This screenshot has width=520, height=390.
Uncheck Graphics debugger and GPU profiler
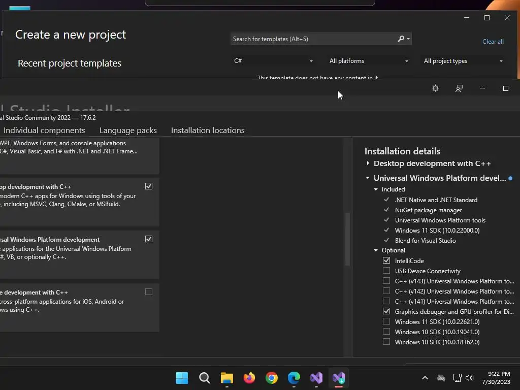386,311
